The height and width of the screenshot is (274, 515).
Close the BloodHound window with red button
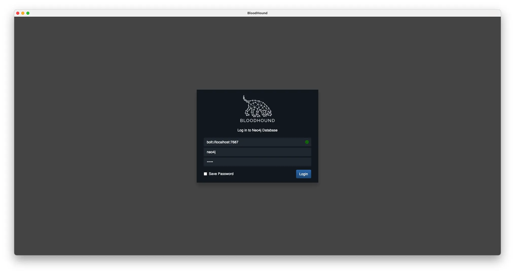pos(18,13)
